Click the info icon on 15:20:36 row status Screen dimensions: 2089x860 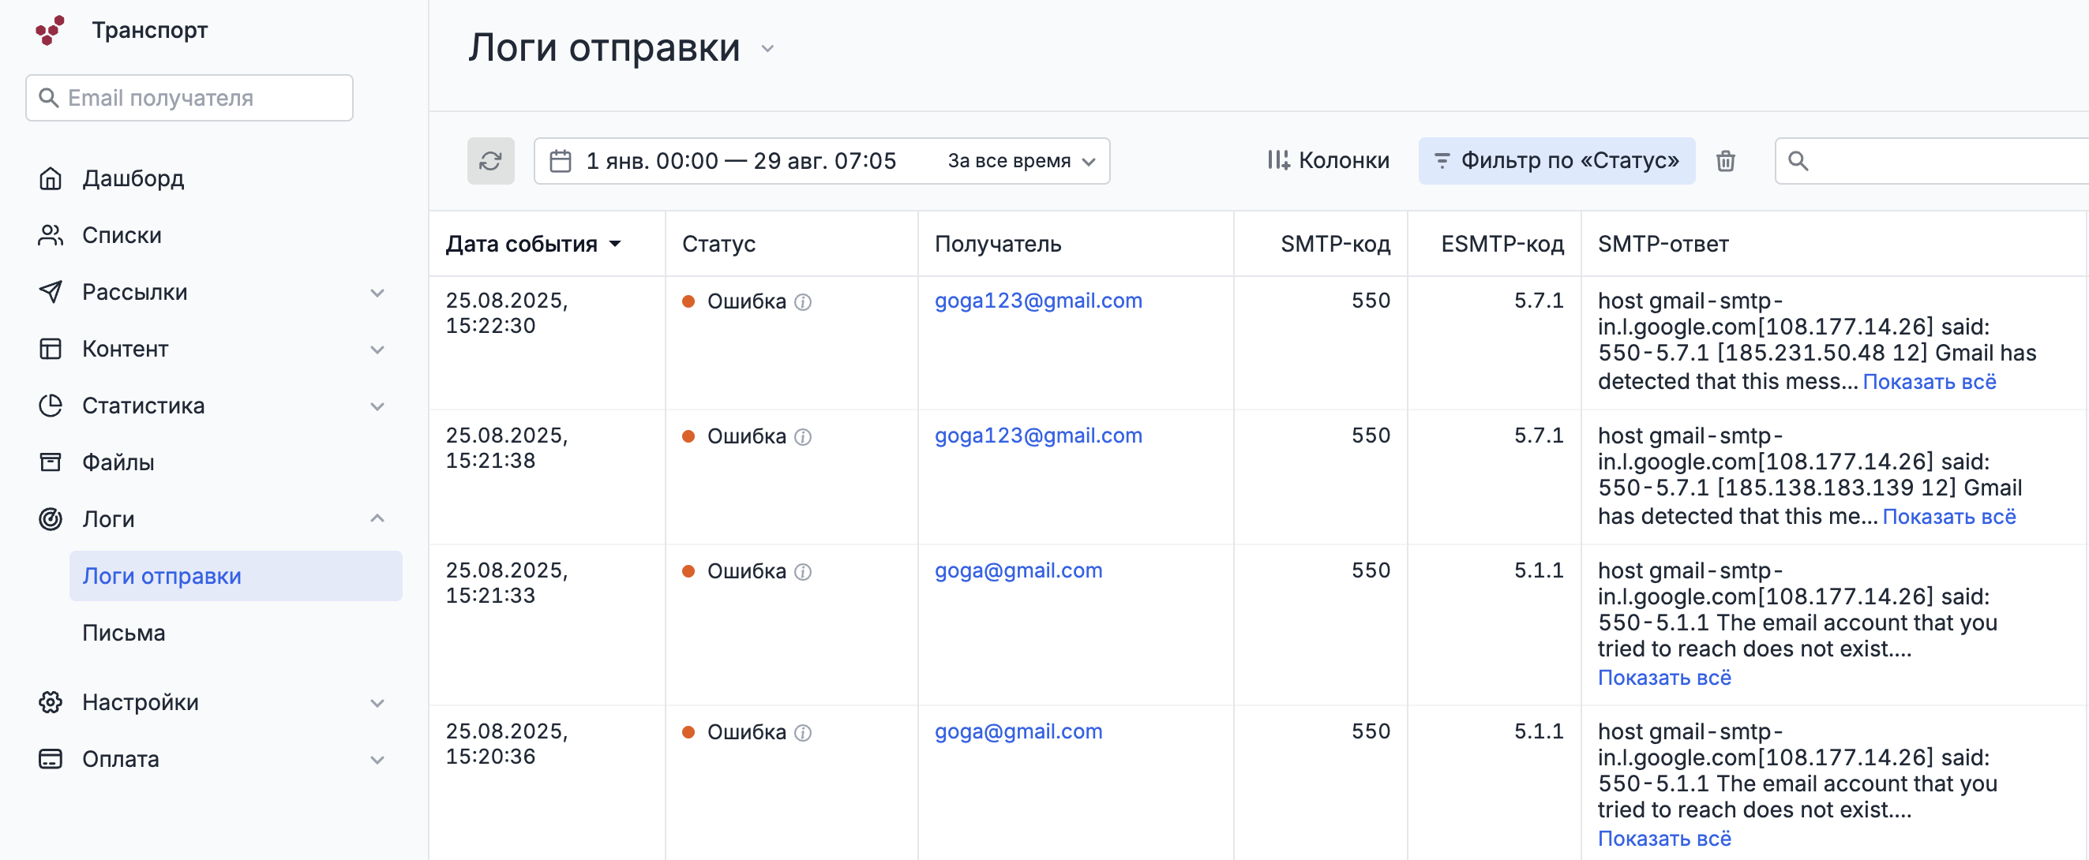tap(803, 733)
